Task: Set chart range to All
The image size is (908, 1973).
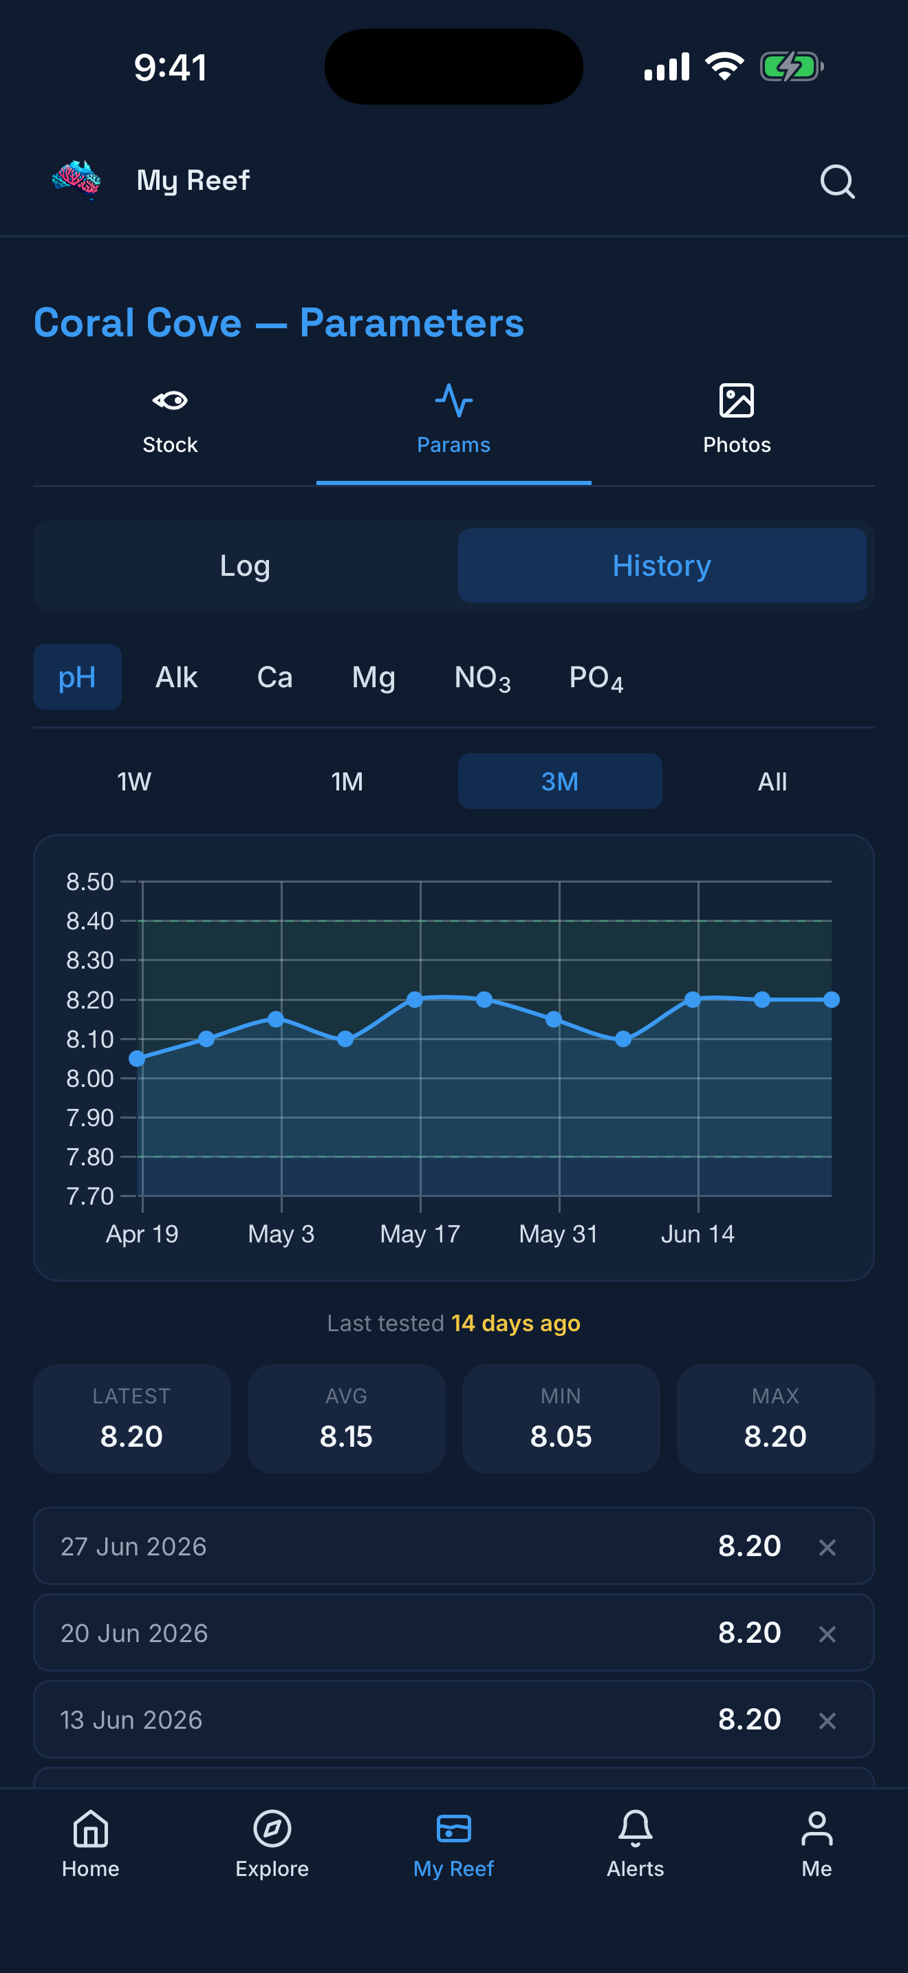Action: coord(772,781)
